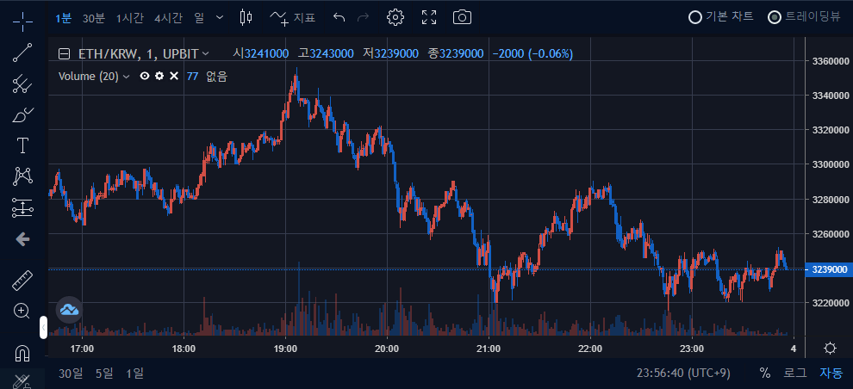Switch to the 일 interval
The width and height of the screenshot is (853, 389).
point(198,18)
